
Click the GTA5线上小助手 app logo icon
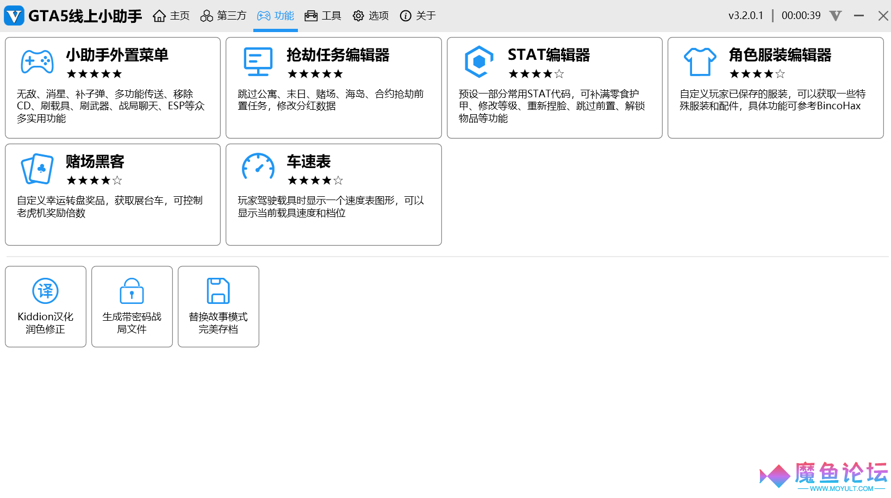tap(14, 16)
